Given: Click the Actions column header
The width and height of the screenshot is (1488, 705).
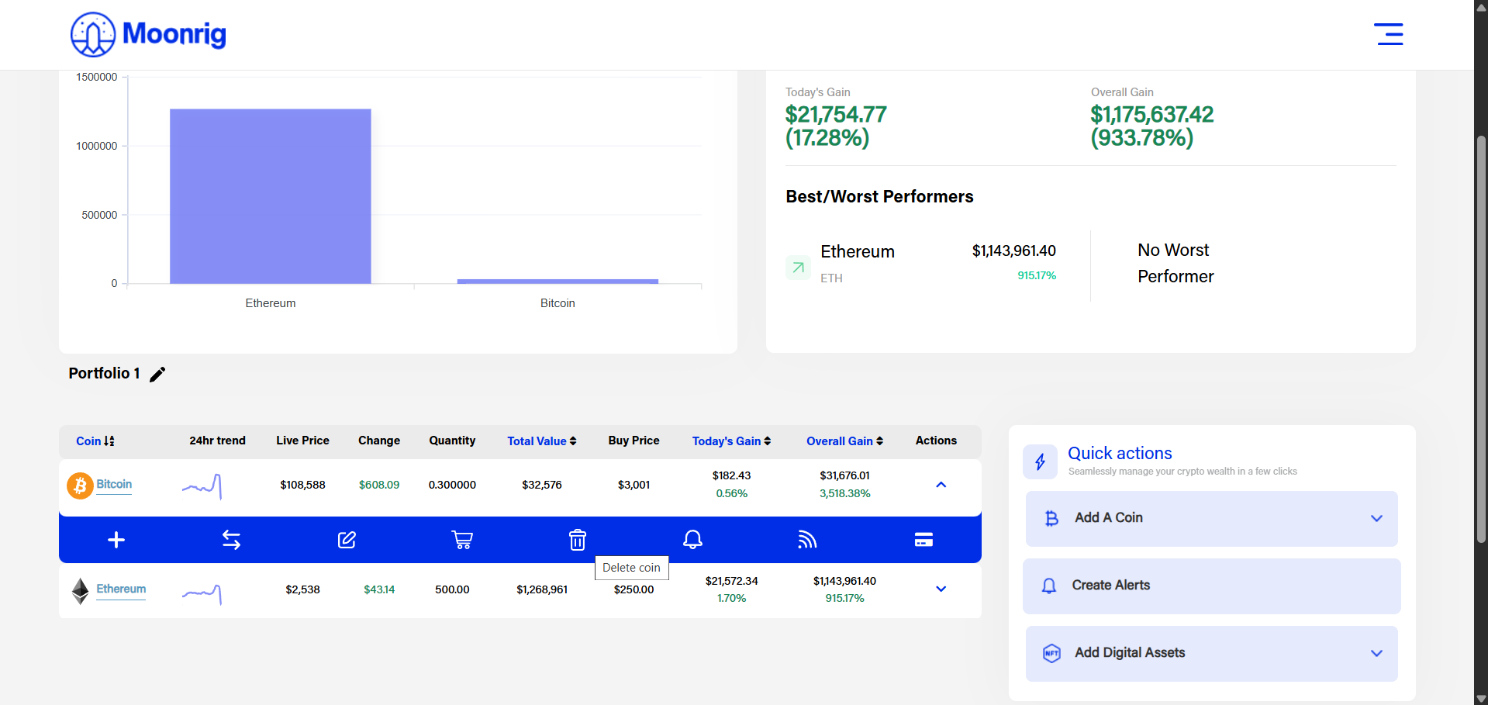Looking at the screenshot, I should [936, 441].
